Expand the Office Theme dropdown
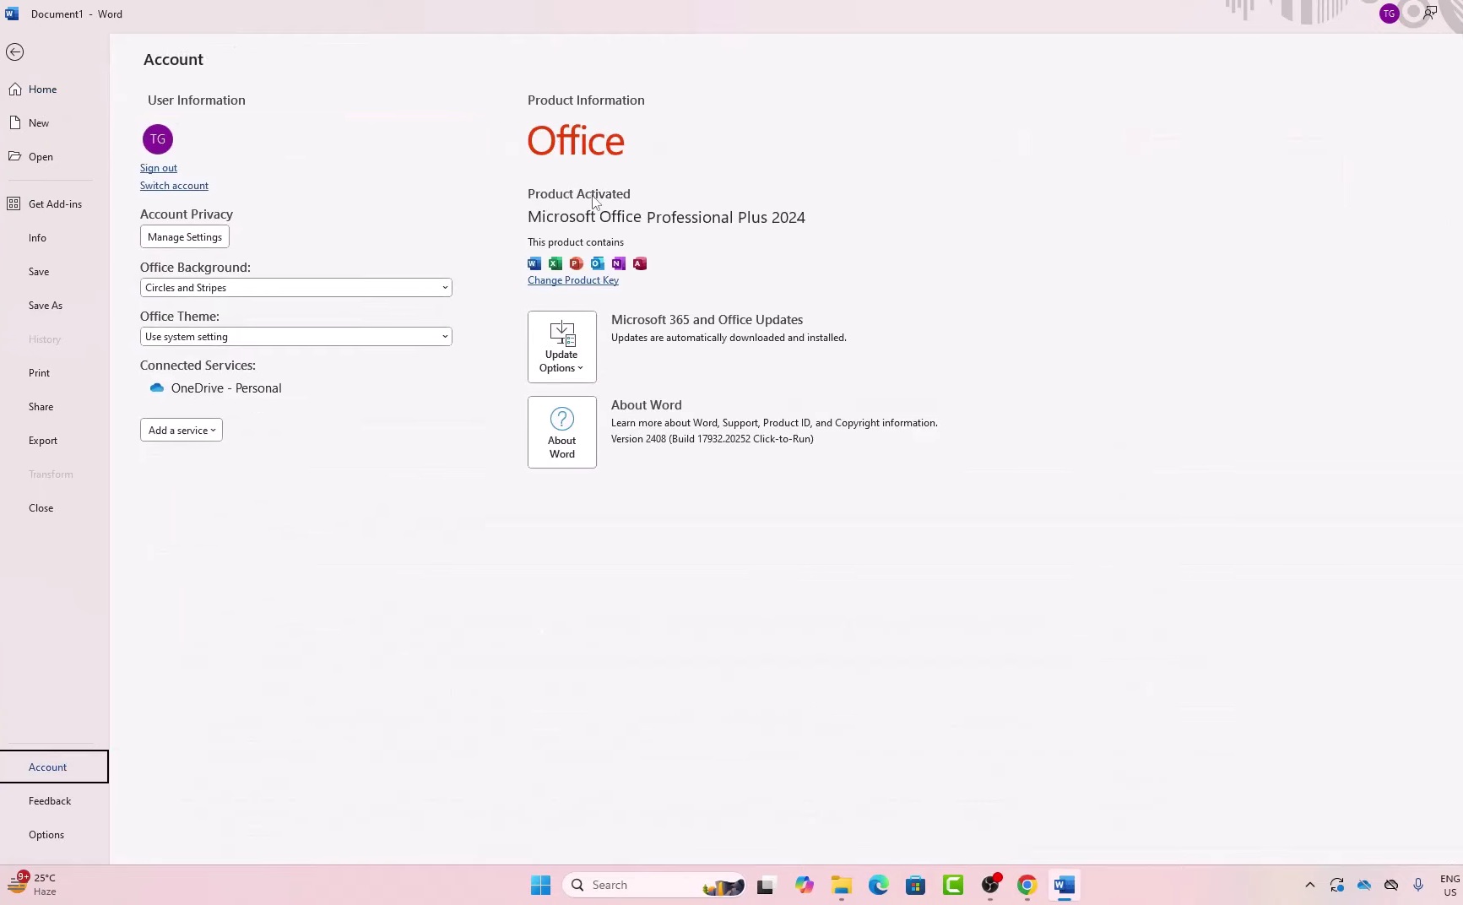The width and height of the screenshot is (1463, 905). (296, 337)
